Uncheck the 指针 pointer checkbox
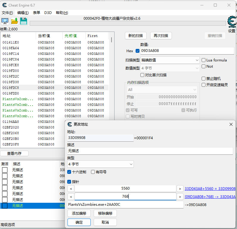The height and width of the screenshot is (229, 237). [69, 182]
